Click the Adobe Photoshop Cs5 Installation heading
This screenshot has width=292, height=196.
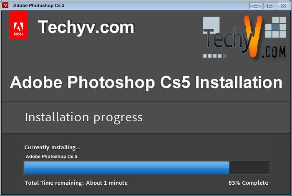[x=146, y=82]
